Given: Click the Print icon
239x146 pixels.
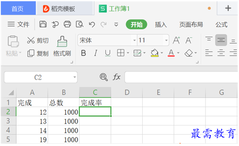Looking at the screenshot, I should coord(67,24).
